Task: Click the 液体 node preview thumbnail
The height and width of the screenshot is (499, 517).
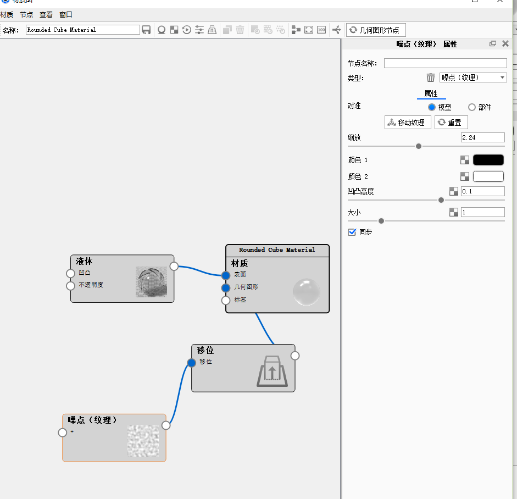Action: (x=151, y=282)
